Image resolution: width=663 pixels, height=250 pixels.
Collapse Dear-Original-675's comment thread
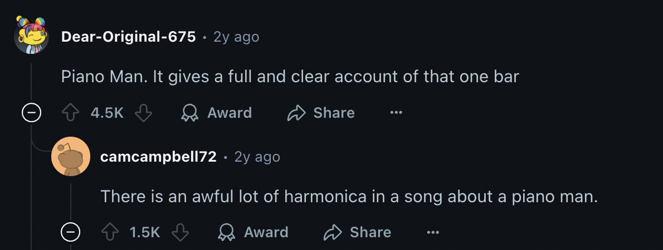coord(31,113)
